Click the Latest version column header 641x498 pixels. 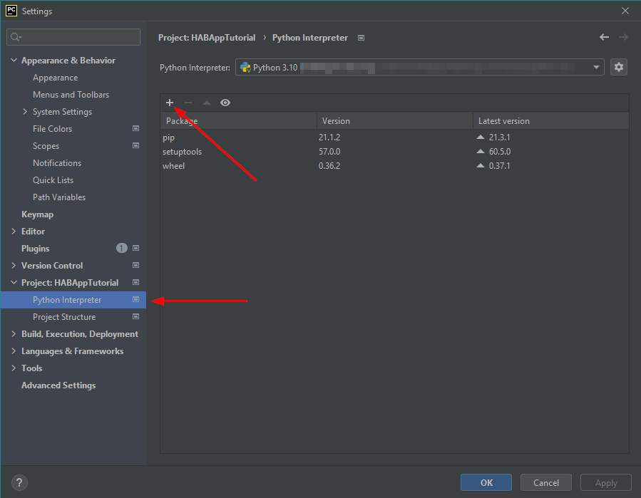pos(550,121)
